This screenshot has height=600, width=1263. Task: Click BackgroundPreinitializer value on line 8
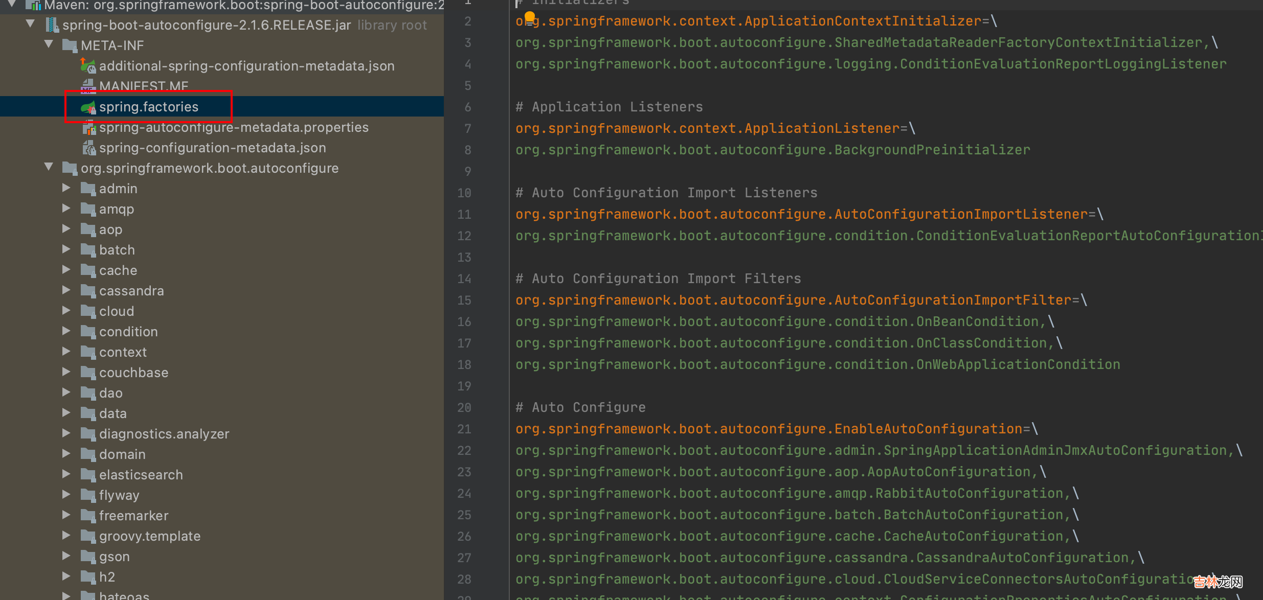773,150
